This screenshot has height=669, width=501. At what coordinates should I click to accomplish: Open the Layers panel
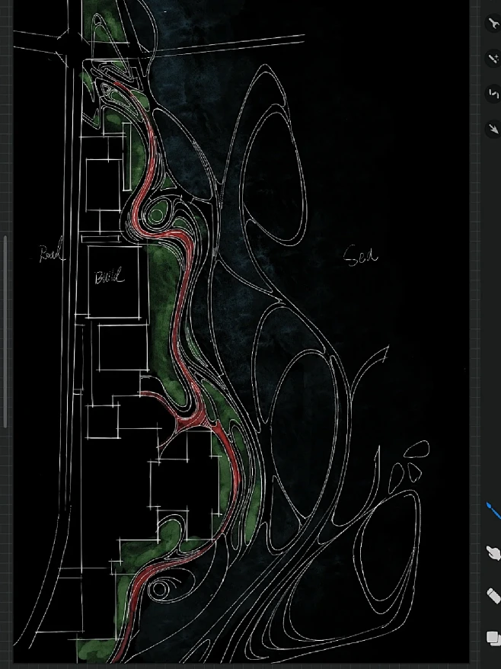point(493,636)
